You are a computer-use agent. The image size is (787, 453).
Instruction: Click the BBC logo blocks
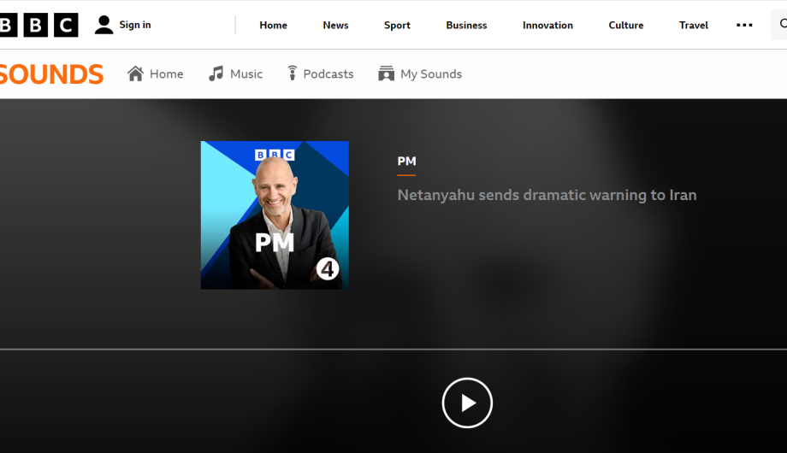(x=38, y=25)
